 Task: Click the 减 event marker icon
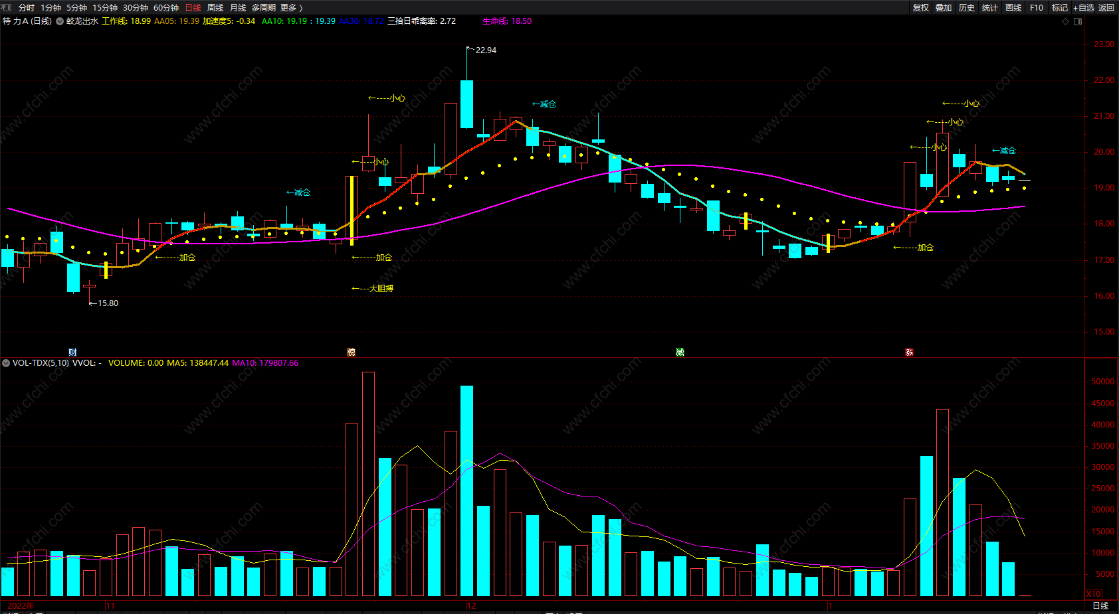click(680, 352)
